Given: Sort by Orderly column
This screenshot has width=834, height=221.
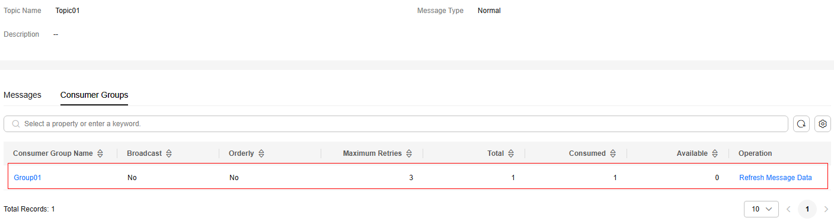Looking at the screenshot, I should coord(261,153).
